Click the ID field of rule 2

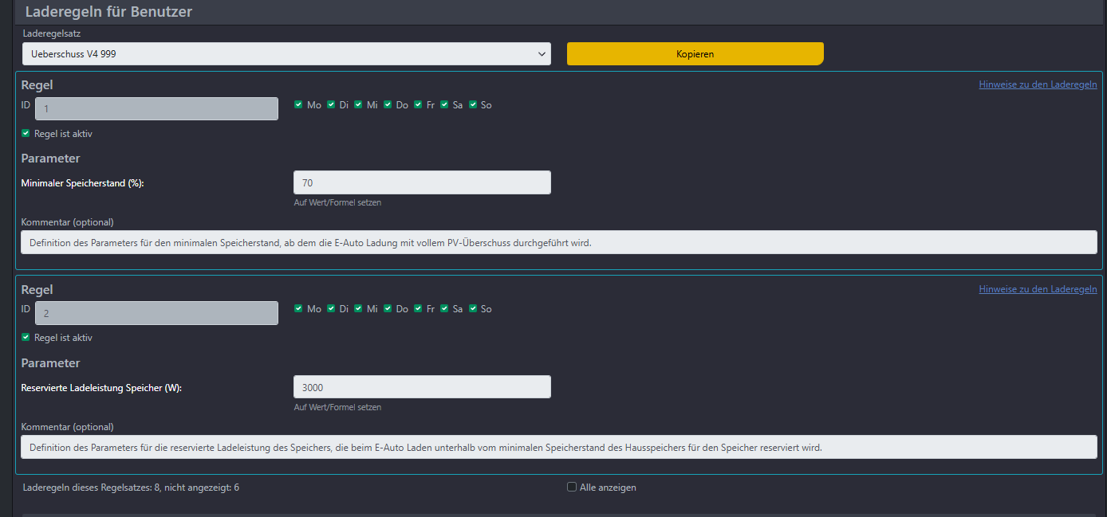point(156,313)
